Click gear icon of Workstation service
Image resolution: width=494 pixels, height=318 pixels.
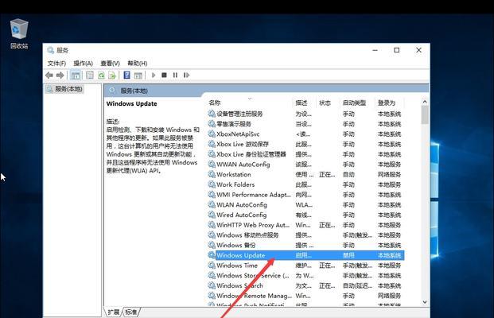click(x=212, y=174)
